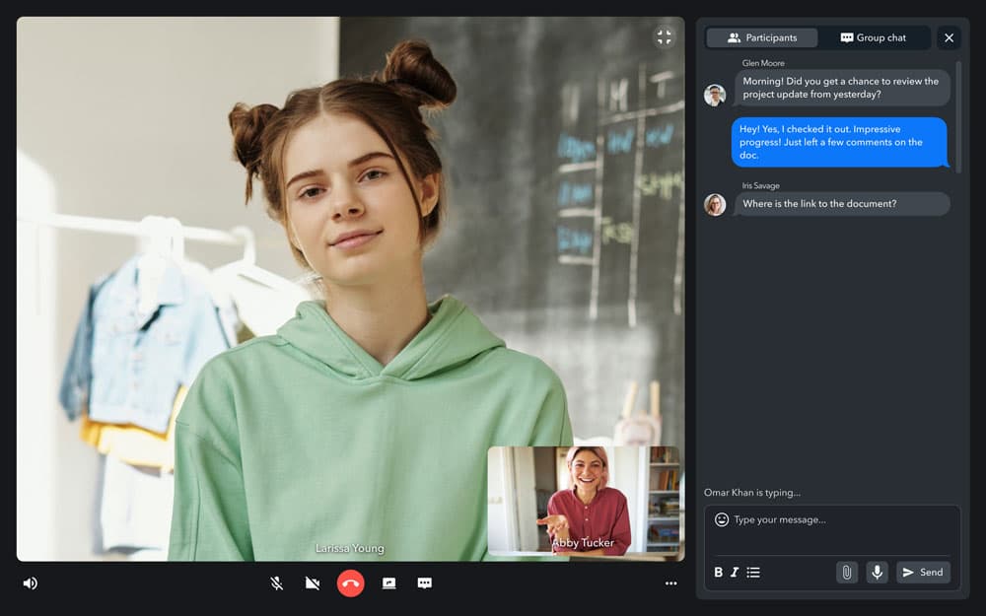End the call with the red button
Screen dimensions: 986x616
[352, 582]
